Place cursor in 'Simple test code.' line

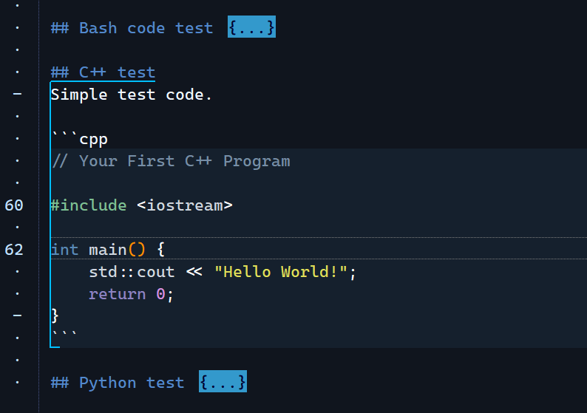[x=131, y=95]
